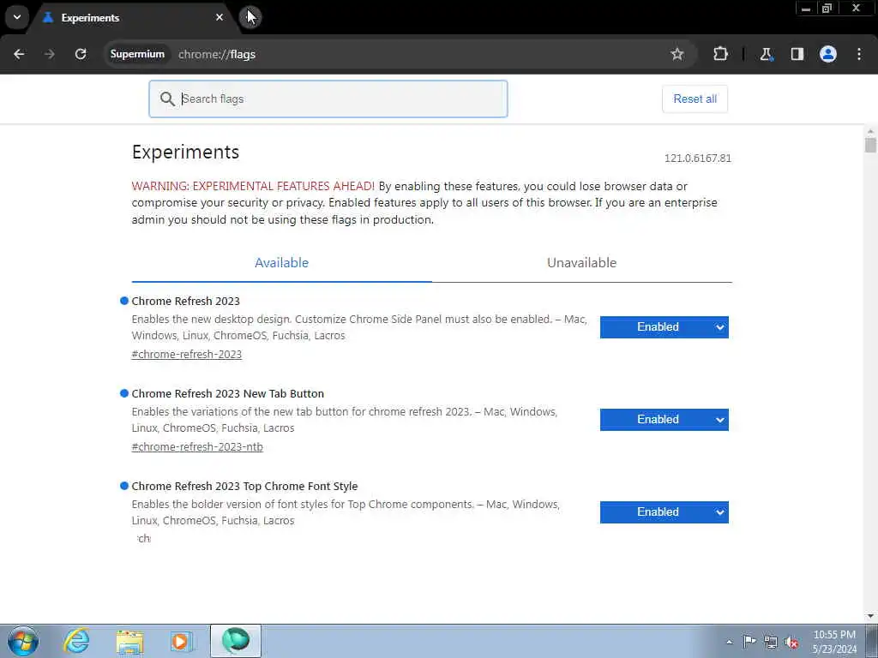Open Windows Explorer folder in taskbar
This screenshot has width=878, height=658.
coord(130,641)
